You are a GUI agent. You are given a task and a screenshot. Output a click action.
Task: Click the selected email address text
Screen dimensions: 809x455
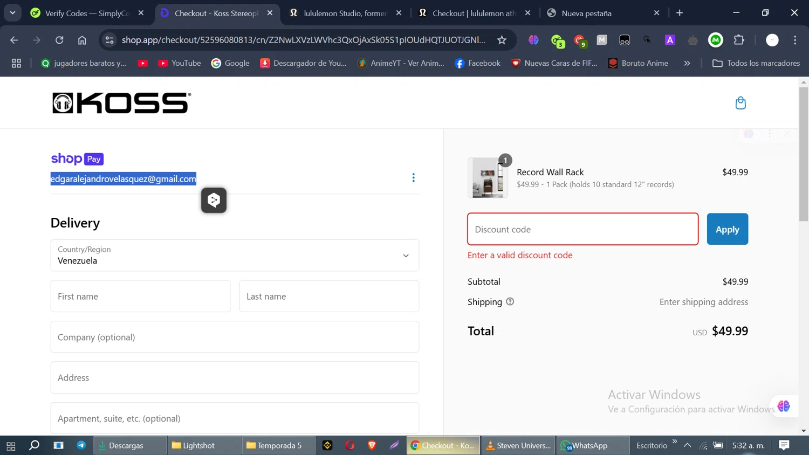(x=124, y=178)
